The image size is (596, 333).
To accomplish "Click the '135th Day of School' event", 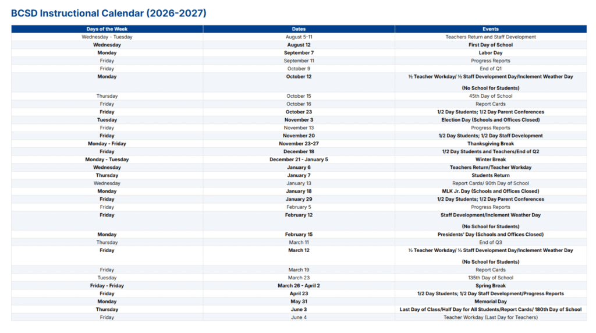I will [491, 278].
